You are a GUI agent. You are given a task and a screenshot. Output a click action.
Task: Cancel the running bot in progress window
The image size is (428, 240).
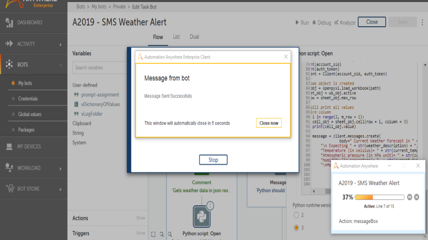[417, 197]
